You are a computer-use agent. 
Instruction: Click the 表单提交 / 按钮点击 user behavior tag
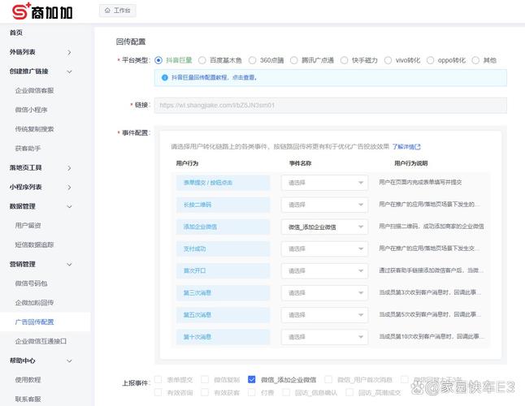coord(223,183)
